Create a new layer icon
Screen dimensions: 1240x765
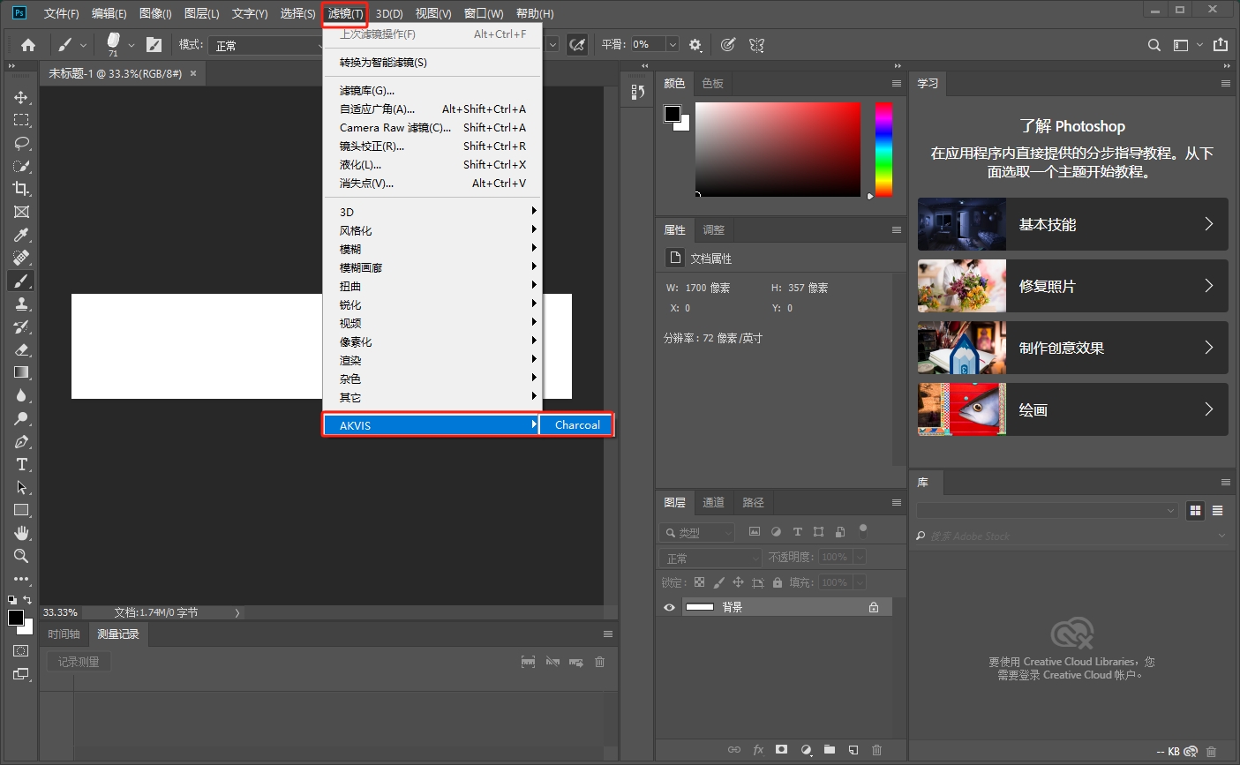coord(853,749)
